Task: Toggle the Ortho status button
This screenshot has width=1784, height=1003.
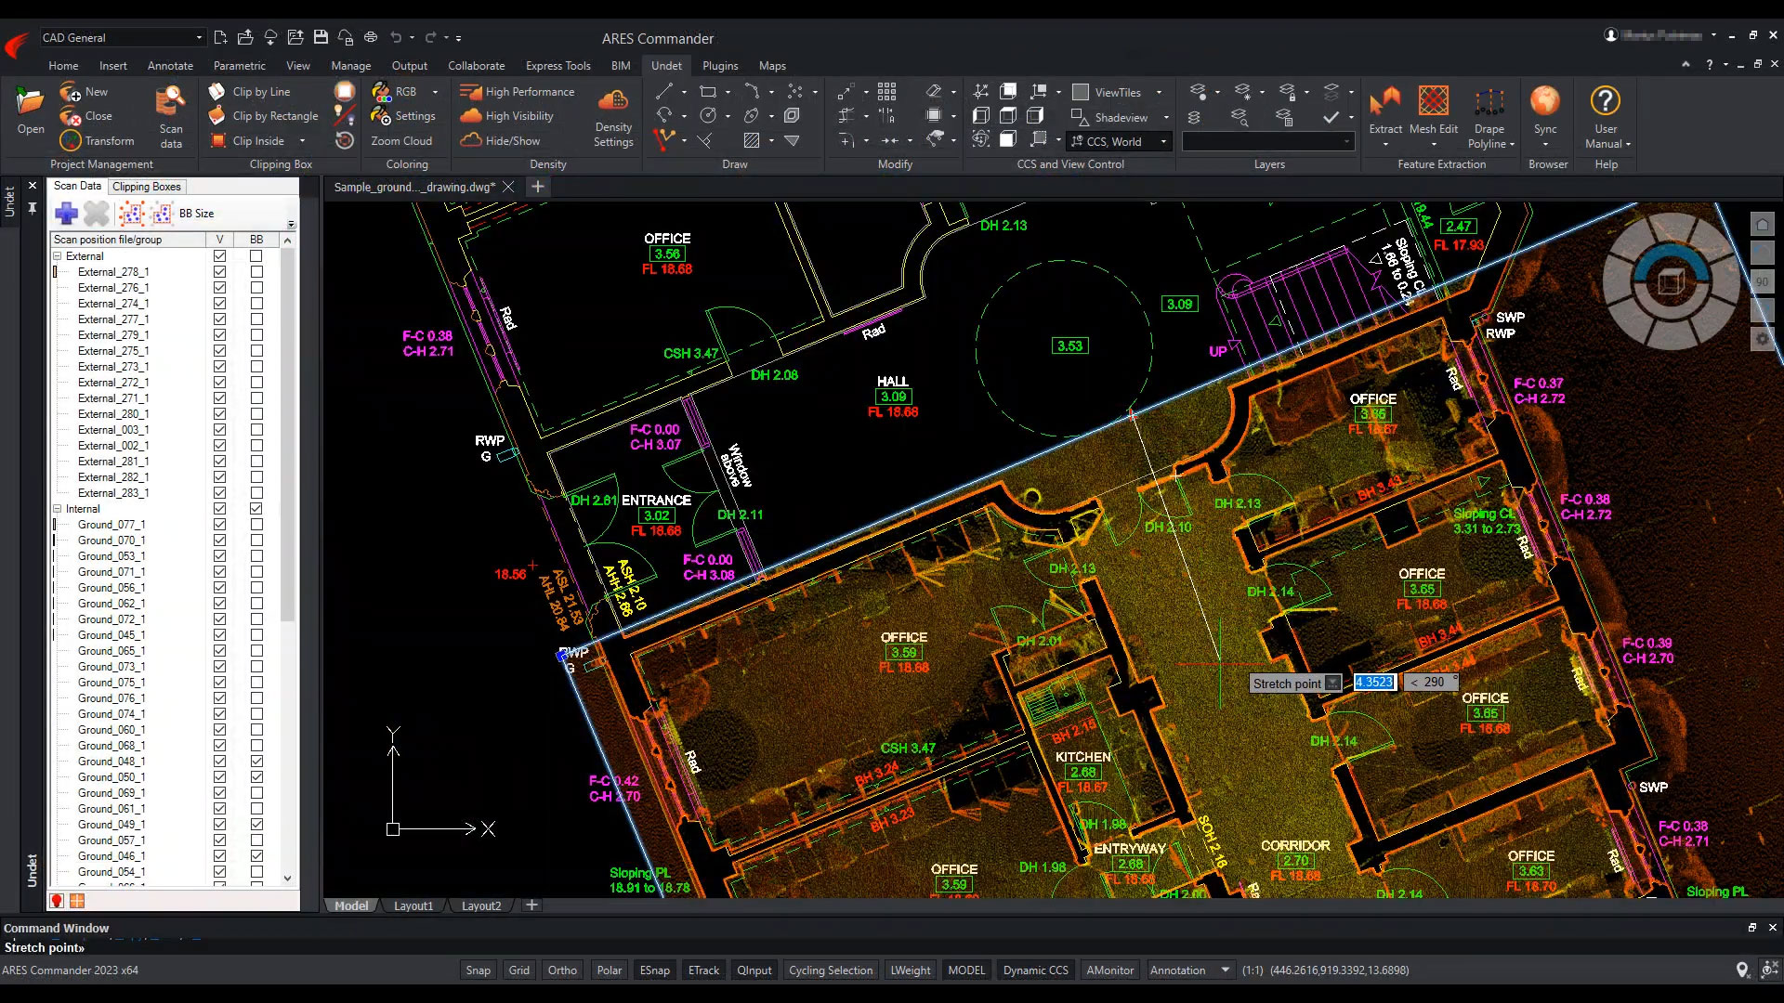Action: 562,970
